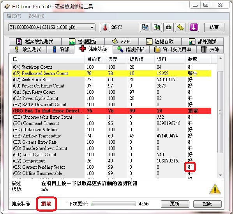Click the list scrollbar down arrow

pyautogui.click(x=221, y=175)
